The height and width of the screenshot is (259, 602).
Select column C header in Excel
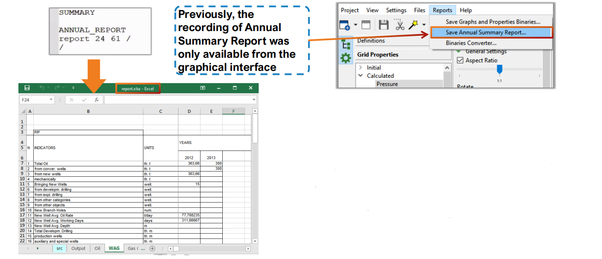[x=160, y=111]
